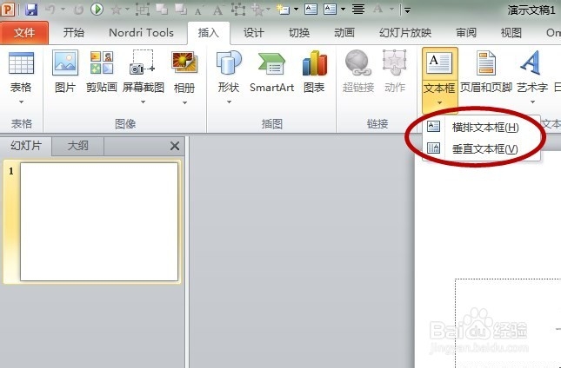561x368 pixels.
Task: Click the Save icon in quick access toolbar
Action: (31, 10)
